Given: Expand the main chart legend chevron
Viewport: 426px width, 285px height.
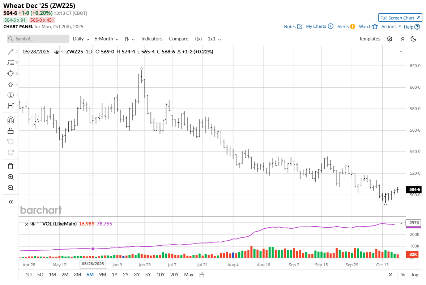Looking at the screenshot, I should (401, 52).
